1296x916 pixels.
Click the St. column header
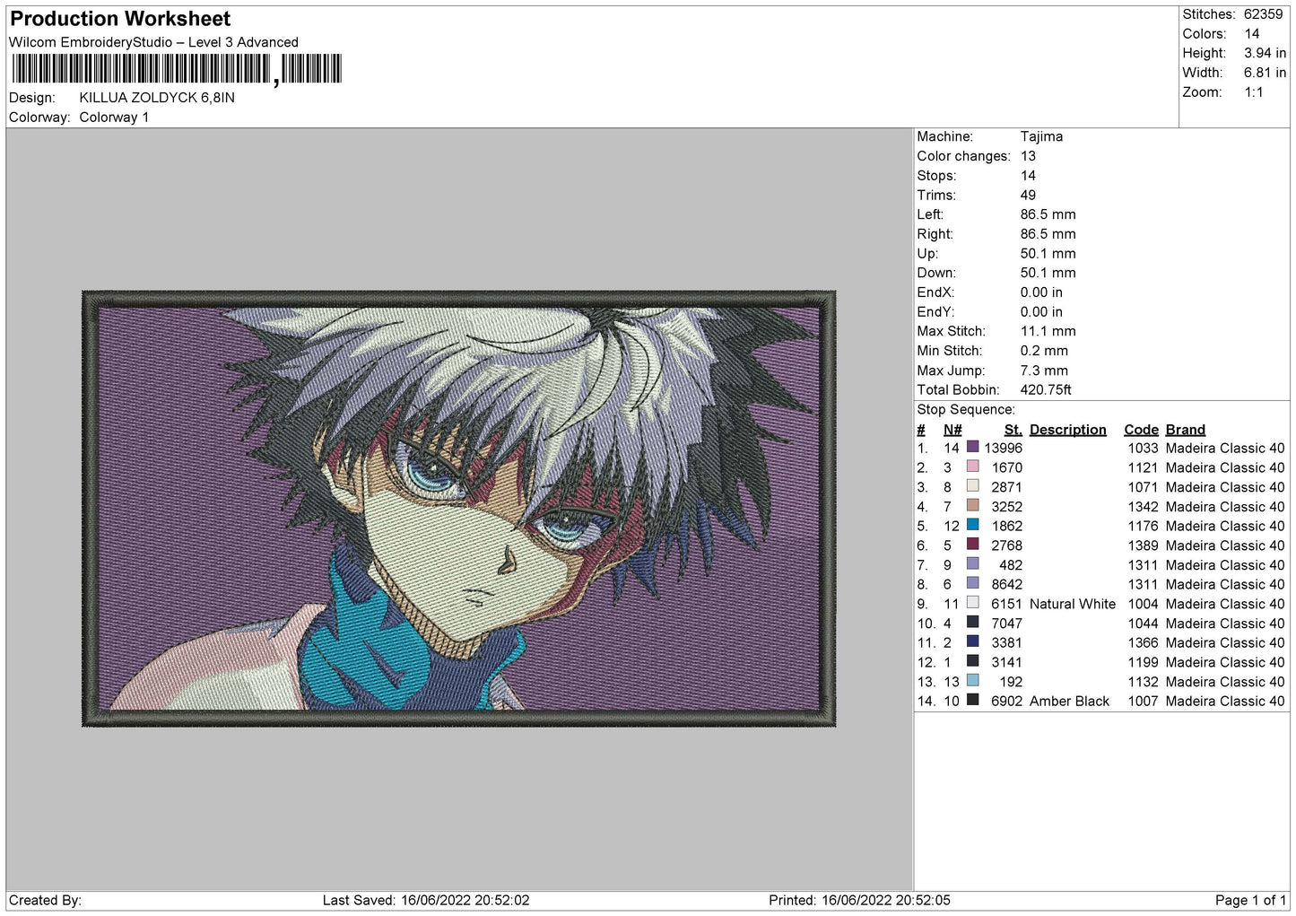pyautogui.click(x=1013, y=430)
